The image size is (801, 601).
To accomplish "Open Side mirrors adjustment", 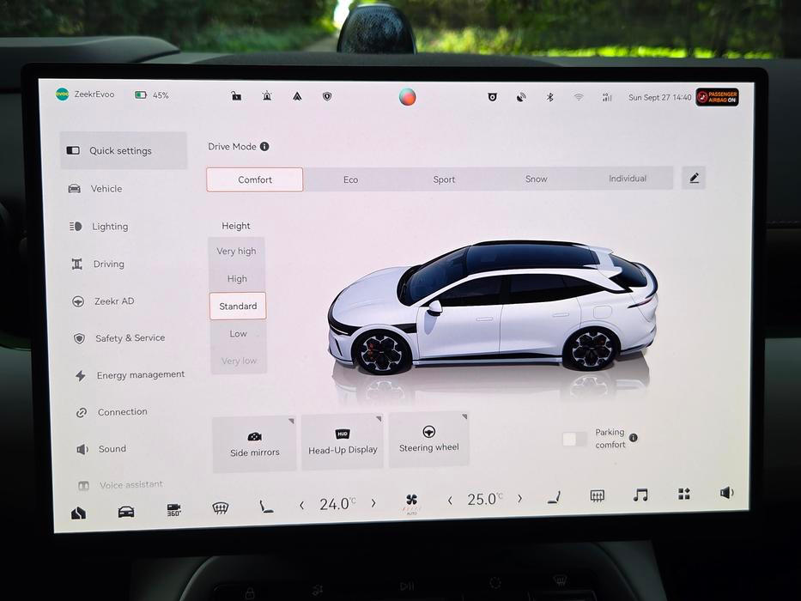I will (254, 444).
